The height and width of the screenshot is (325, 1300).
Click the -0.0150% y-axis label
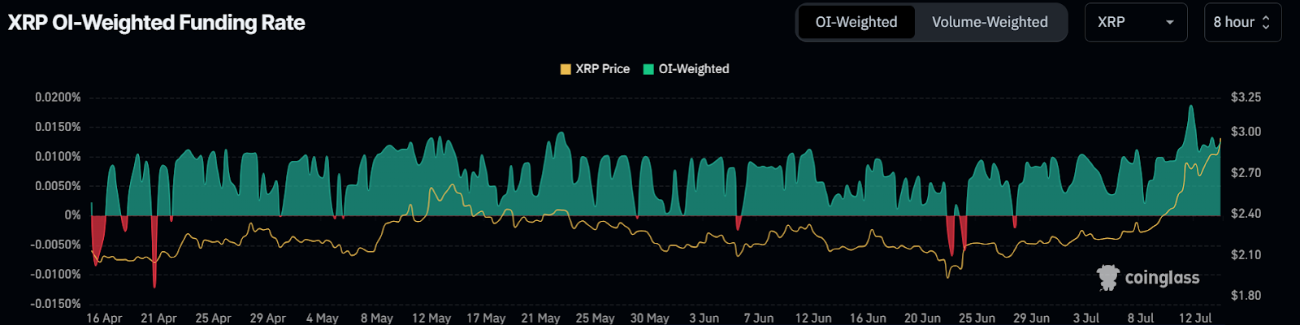point(56,304)
